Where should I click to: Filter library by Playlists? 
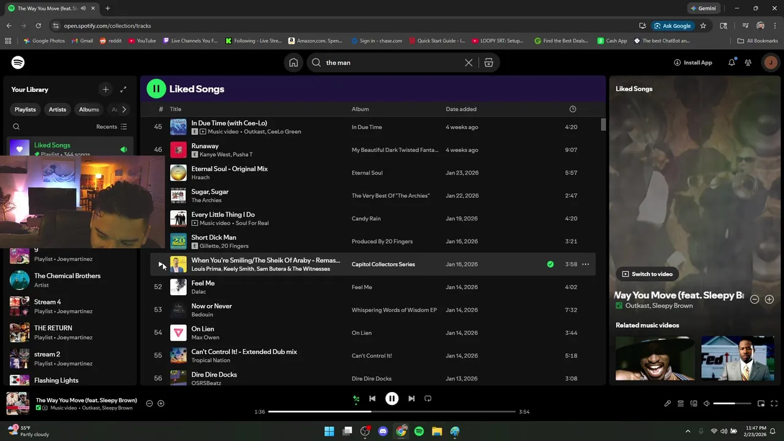(25, 110)
